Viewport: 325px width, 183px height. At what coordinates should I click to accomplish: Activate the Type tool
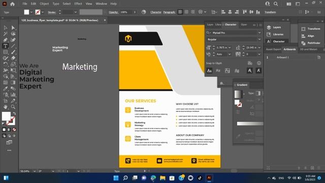tap(6, 46)
